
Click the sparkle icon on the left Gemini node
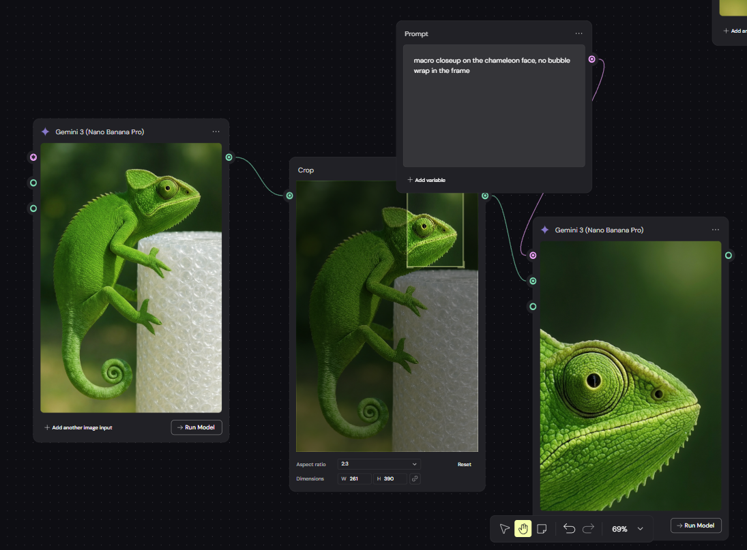45,132
